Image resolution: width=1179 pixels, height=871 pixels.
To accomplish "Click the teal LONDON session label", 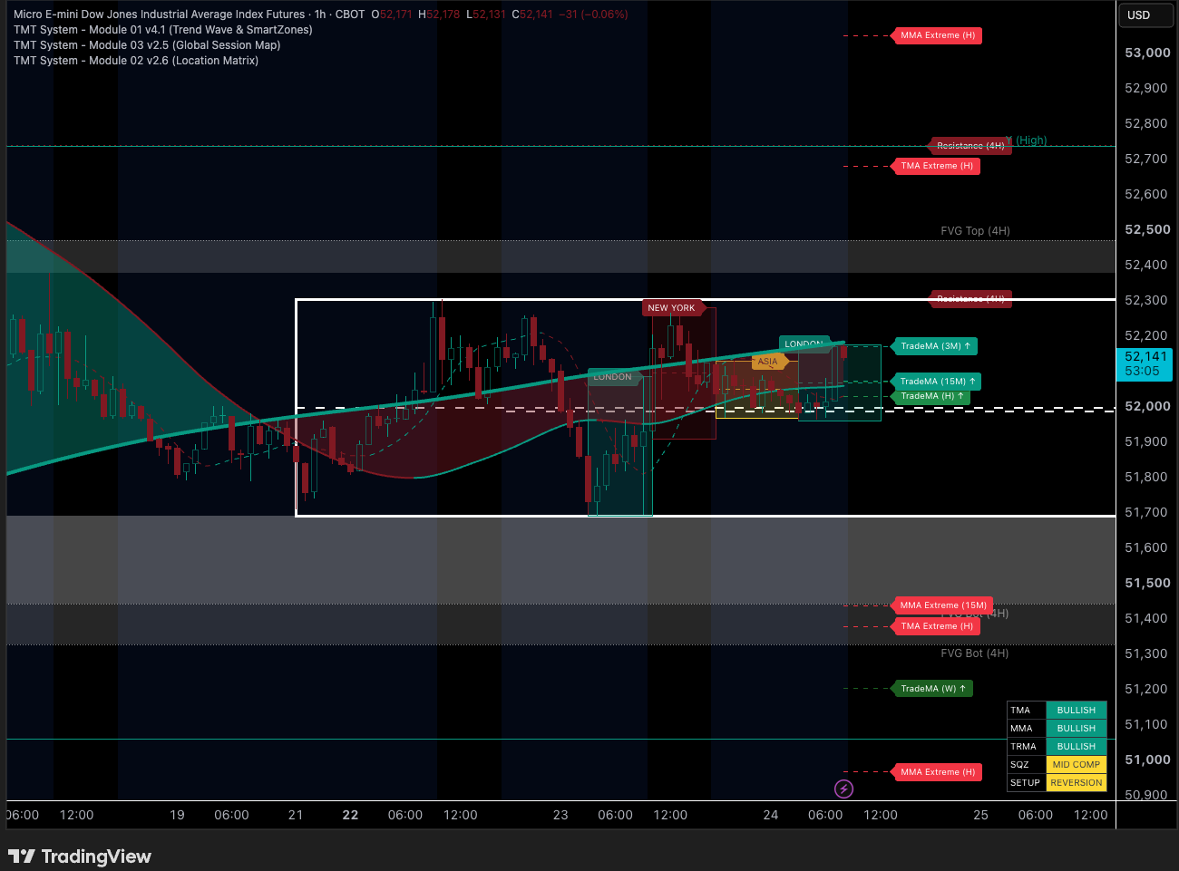I will coord(804,344).
